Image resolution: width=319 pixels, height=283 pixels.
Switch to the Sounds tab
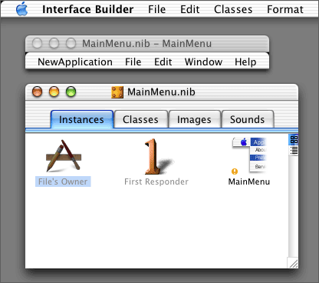coord(248,119)
